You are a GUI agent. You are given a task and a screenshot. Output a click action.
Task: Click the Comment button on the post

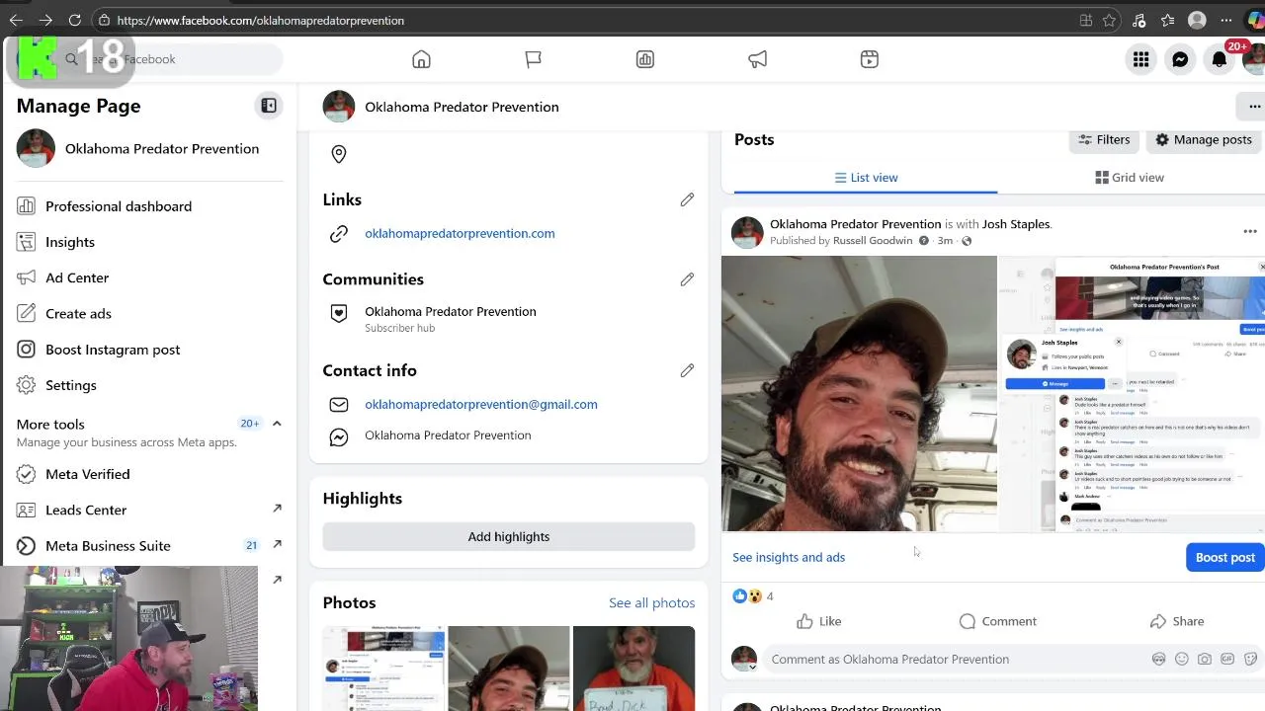coord(997,621)
